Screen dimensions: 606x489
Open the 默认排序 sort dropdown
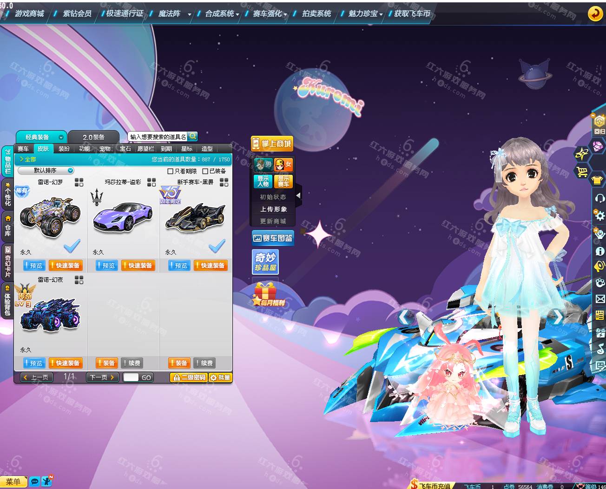(x=46, y=171)
